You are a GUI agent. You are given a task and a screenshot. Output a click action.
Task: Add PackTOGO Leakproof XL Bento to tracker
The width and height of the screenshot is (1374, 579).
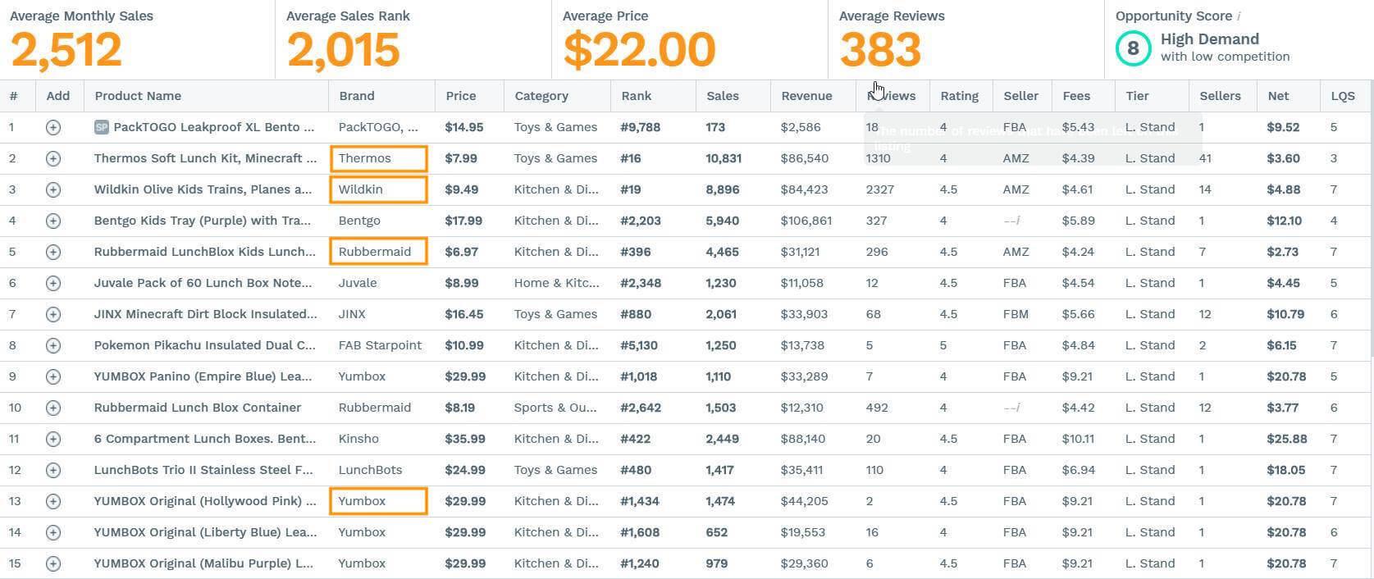(53, 127)
